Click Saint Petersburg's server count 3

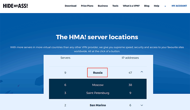pyautogui.click(x=65, y=93)
